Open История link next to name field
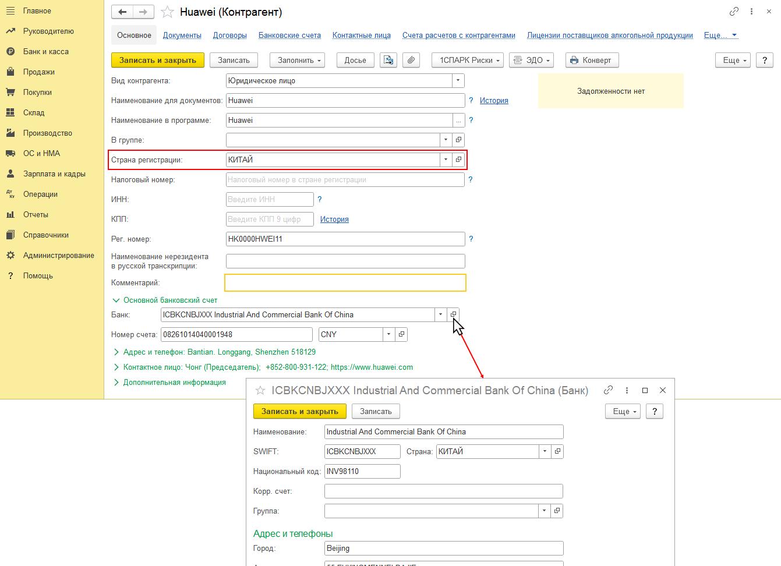781x566 pixels. (x=494, y=101)
